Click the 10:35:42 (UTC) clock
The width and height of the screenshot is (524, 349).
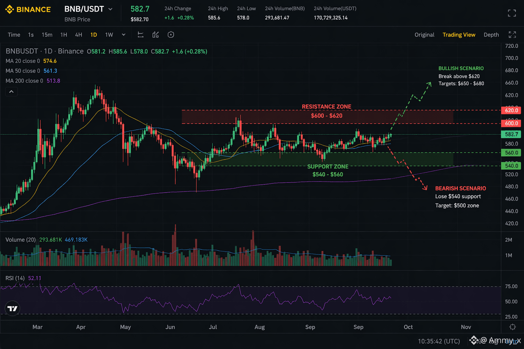tap(439, 341)
